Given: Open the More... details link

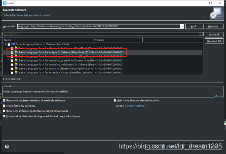Looking at the screenshot, I should (218, 96).
